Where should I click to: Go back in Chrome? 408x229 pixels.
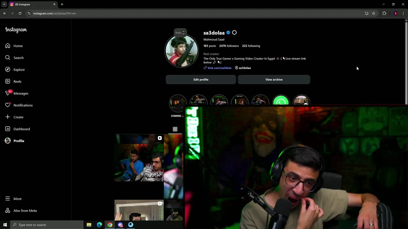tap(4, 13)
